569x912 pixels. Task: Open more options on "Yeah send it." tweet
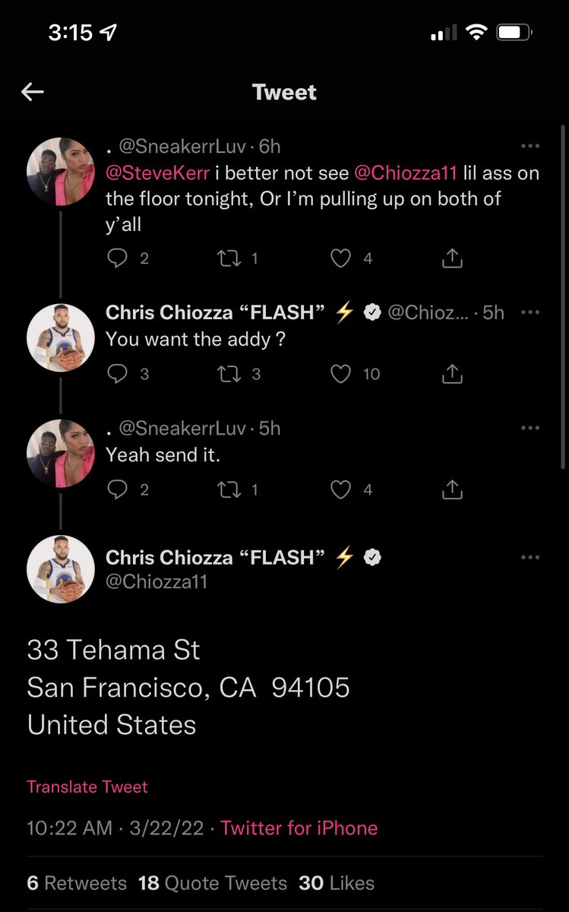[529, 429]
